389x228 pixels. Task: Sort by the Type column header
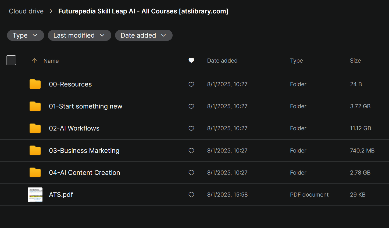pos(296,61)
